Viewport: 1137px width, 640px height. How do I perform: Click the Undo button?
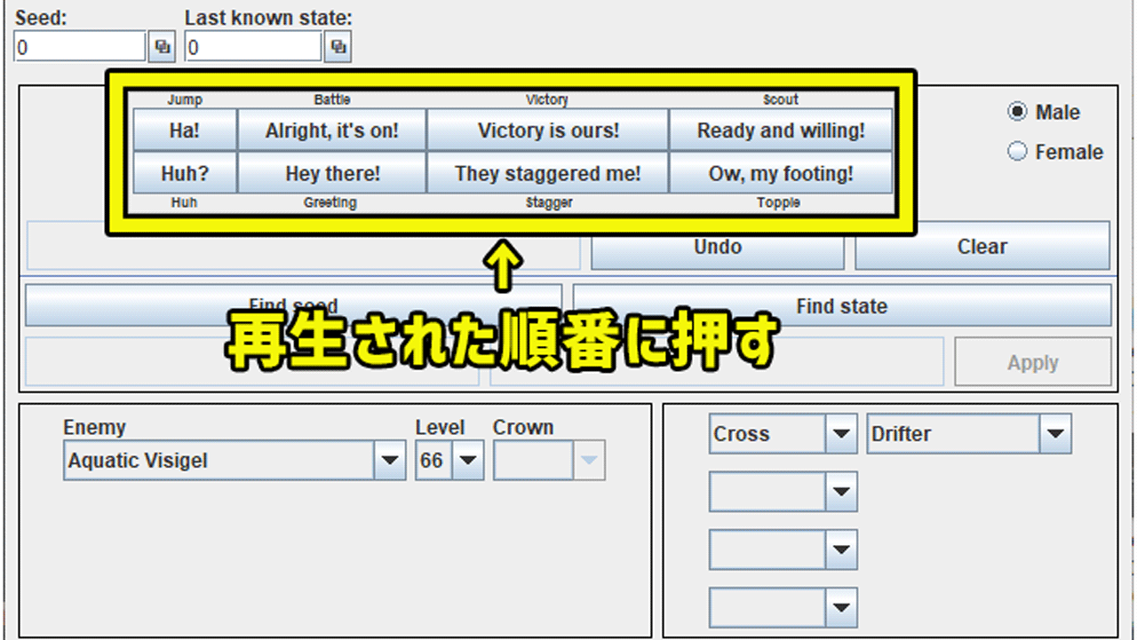[717, 248]
